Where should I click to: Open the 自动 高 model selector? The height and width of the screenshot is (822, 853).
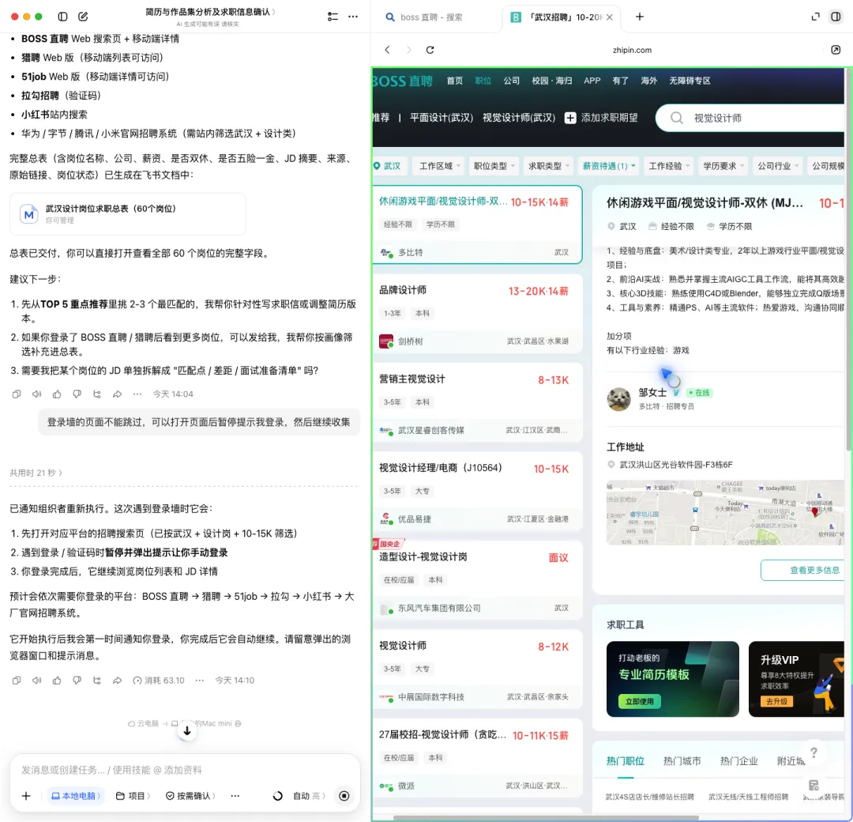pos(309,796)
